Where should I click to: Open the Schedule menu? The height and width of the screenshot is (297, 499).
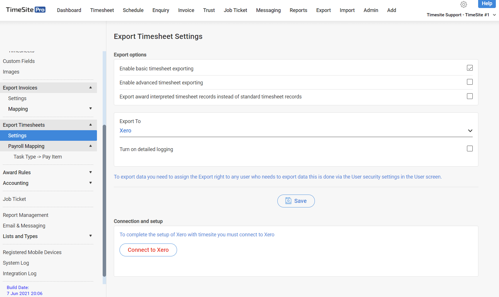(133, 10)
